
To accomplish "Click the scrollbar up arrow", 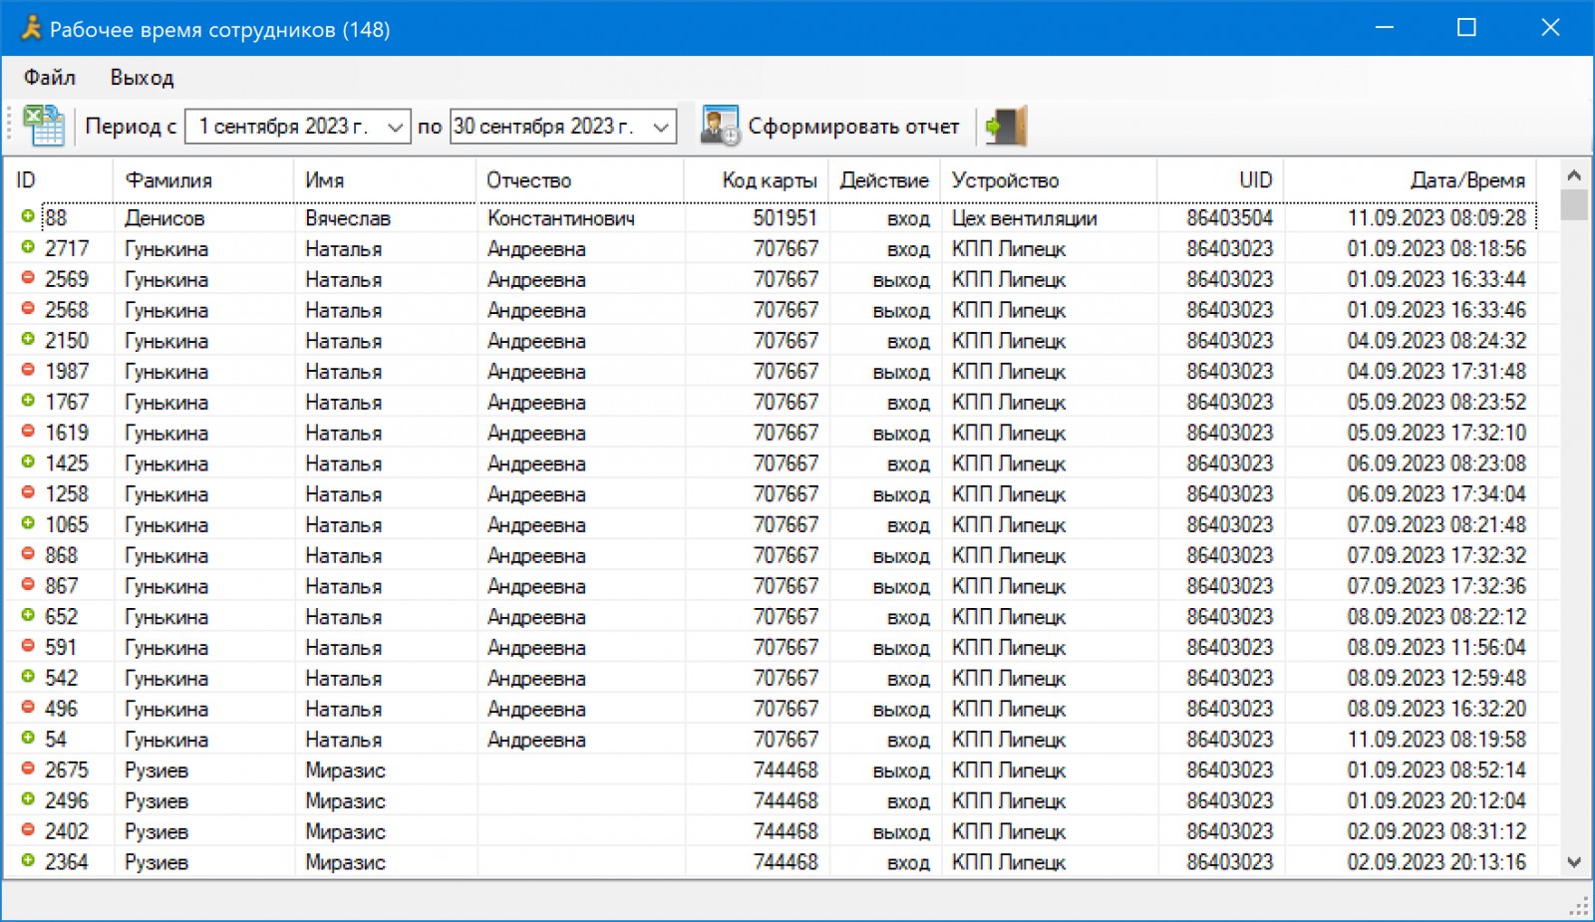I will tap(1574, 175).
